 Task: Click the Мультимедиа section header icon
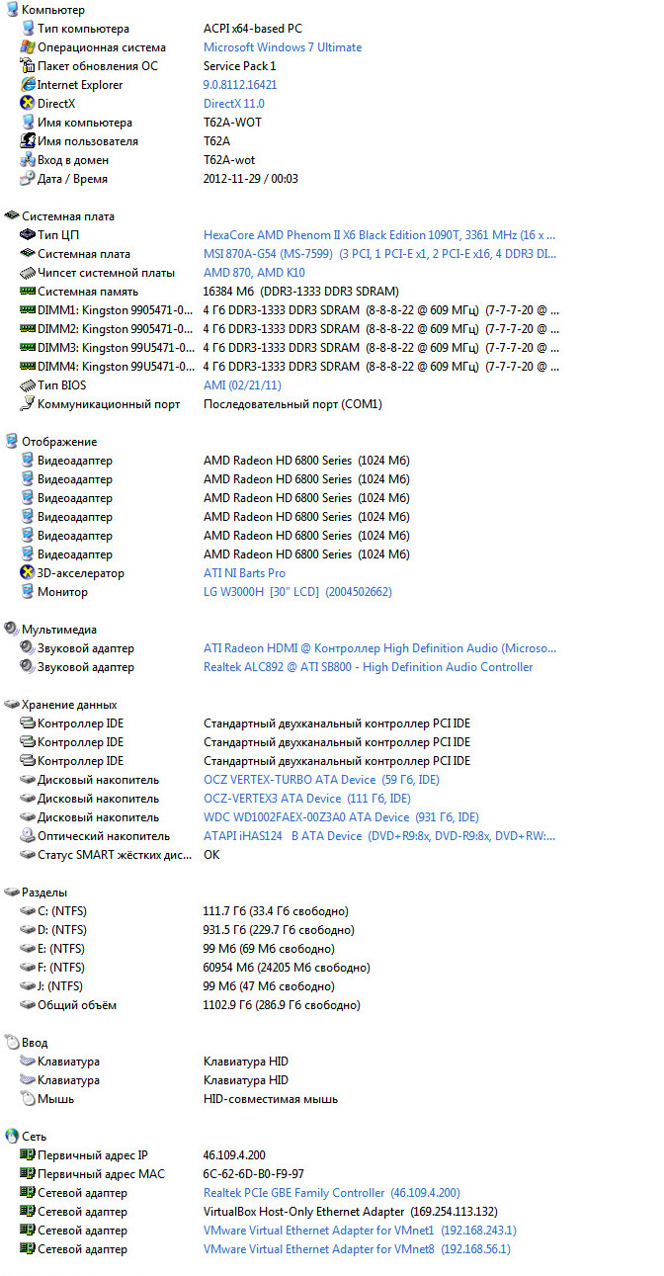[x=12, y=630]
